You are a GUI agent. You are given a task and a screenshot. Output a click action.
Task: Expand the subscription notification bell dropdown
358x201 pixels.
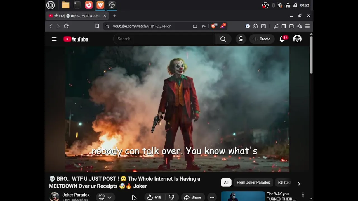[105, 197]
